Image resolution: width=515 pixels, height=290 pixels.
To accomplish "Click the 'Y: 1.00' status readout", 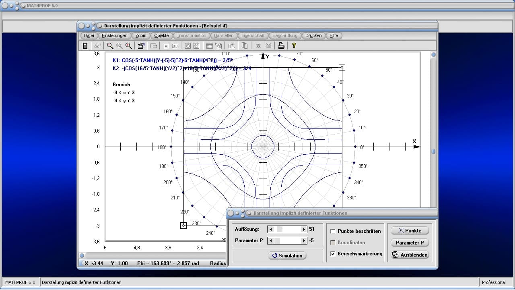I will click(x=119, y=263).
